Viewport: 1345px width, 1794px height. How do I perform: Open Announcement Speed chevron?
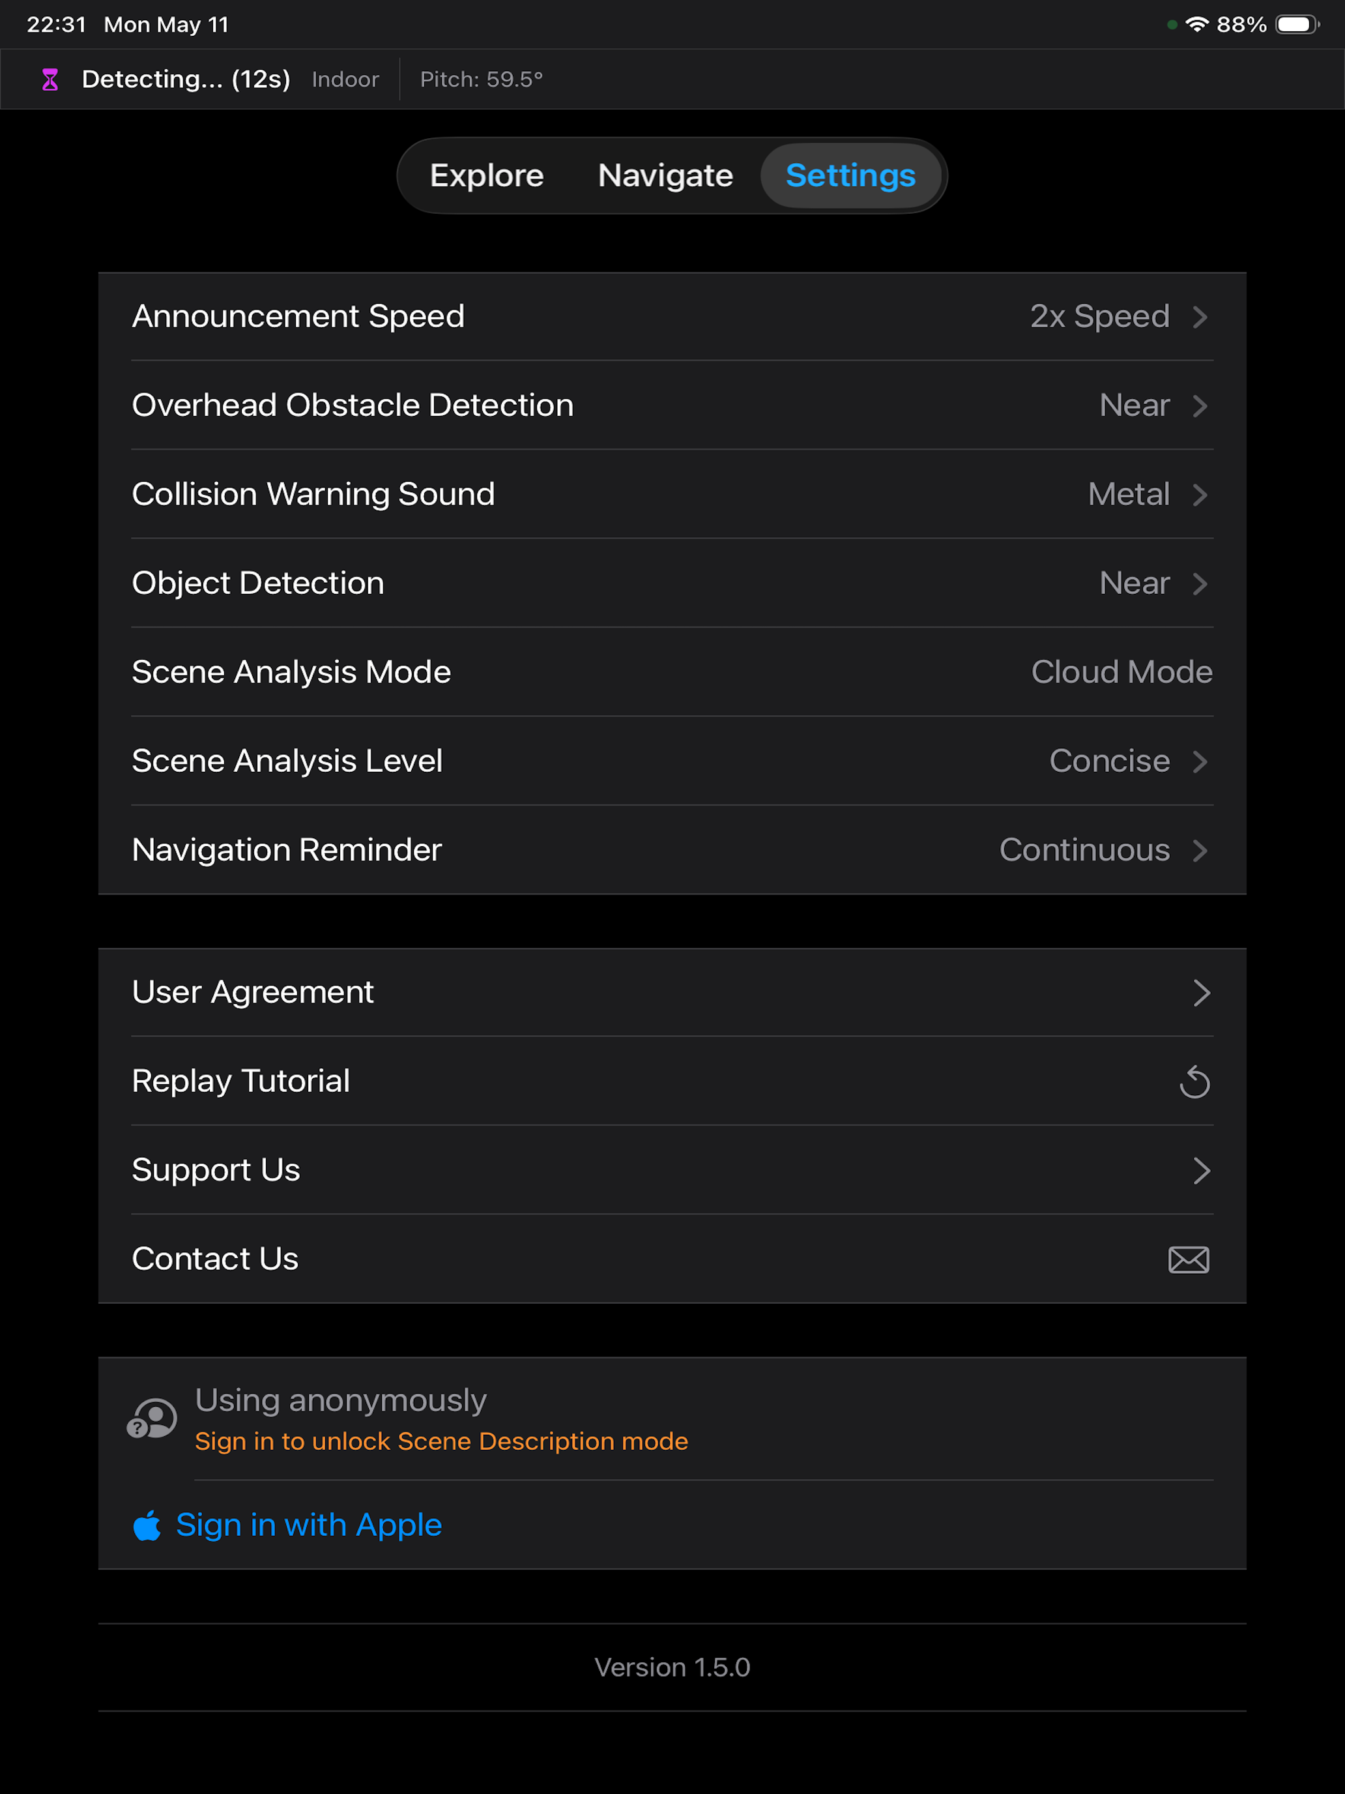click(x=1201, y=317)
